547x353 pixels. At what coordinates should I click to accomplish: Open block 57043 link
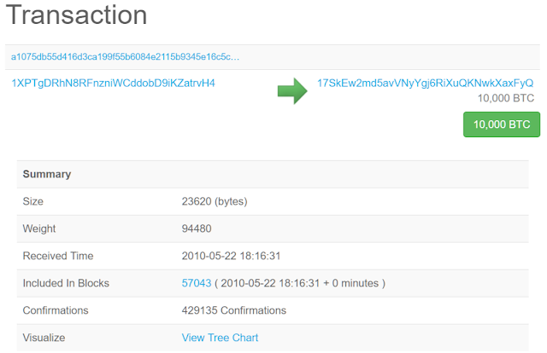tap(196, 283)
